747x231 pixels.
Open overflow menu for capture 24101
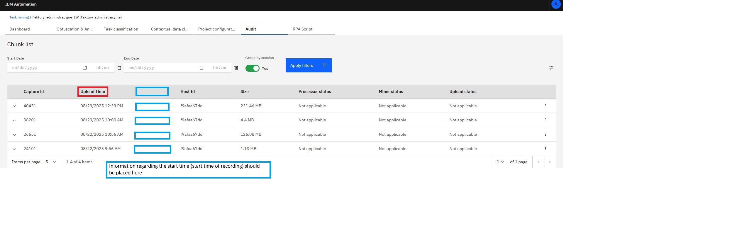546,149
